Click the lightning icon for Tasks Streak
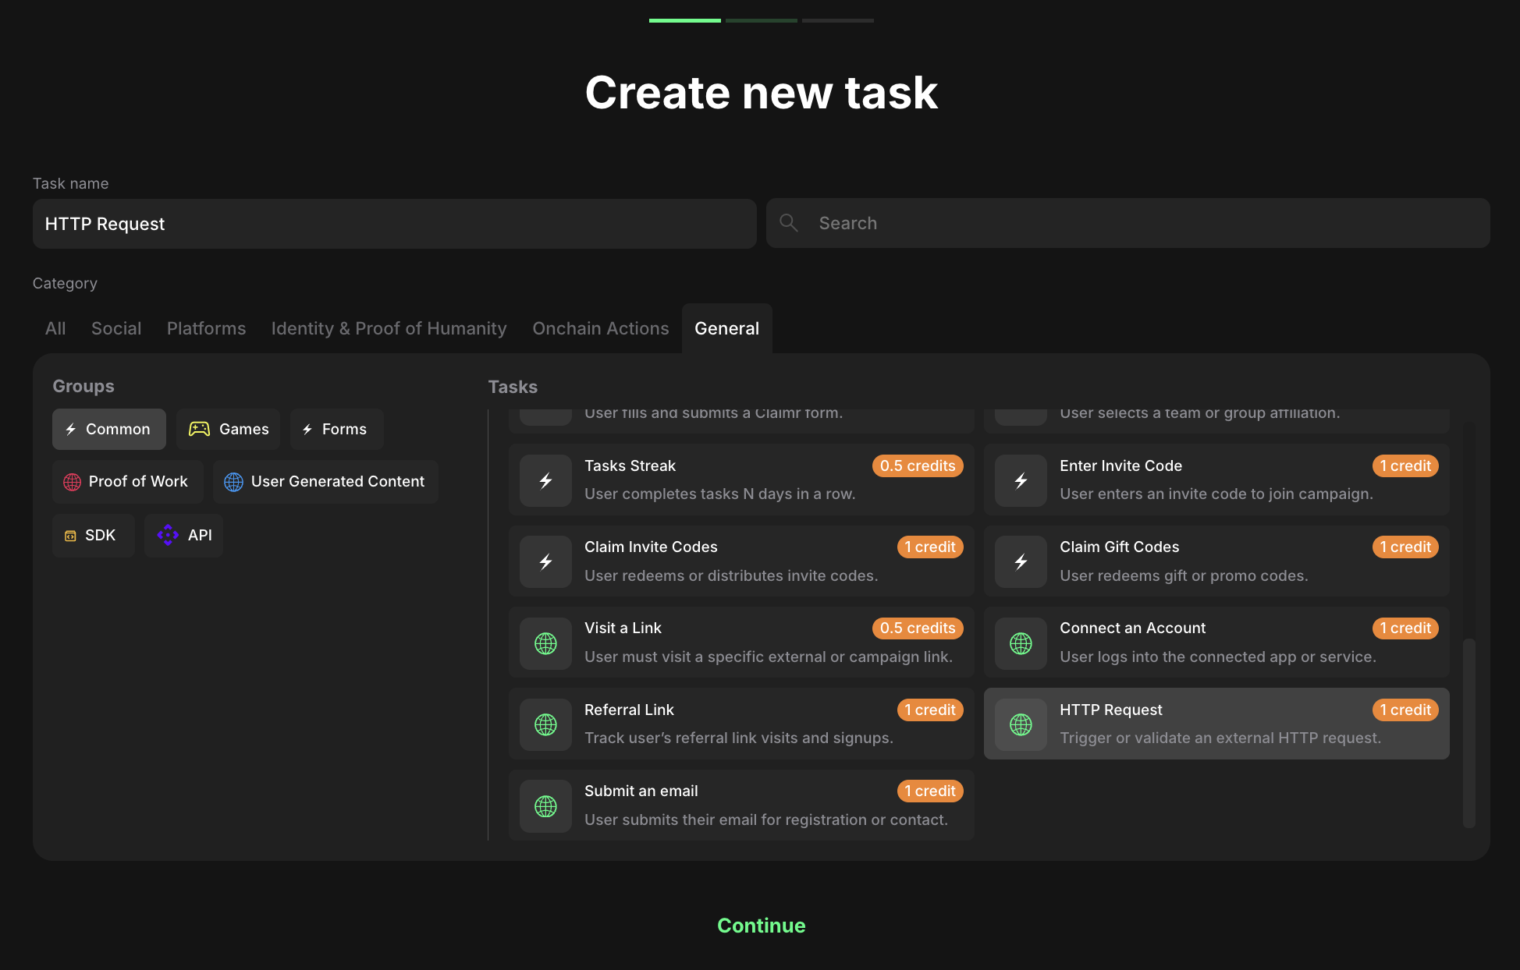 click(x=545, y=480)
